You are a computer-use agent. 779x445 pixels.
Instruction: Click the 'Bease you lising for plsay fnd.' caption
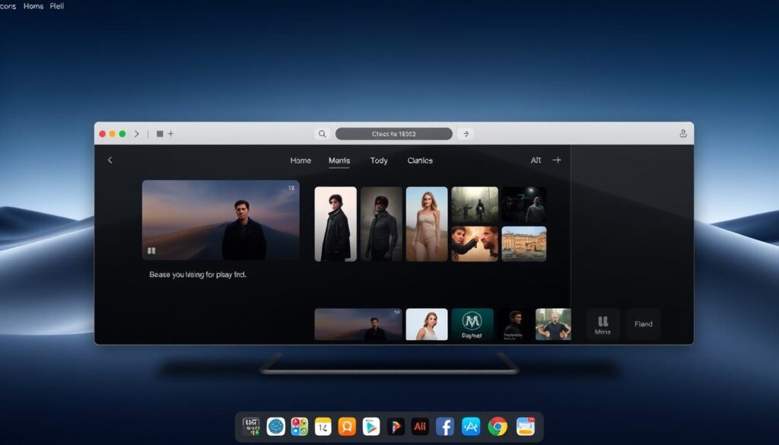coord(198,275)
